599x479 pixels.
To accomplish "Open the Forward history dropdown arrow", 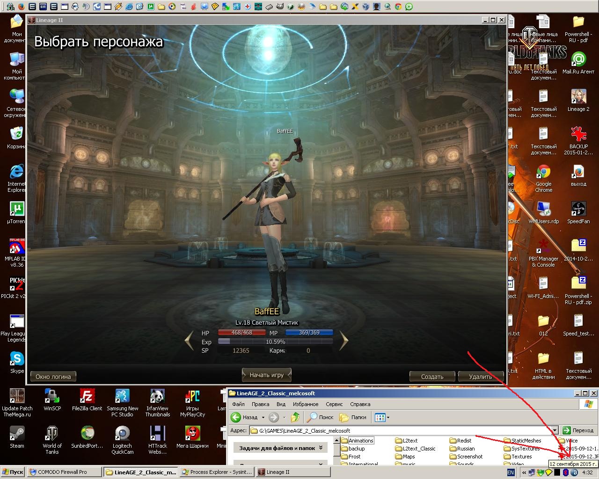I will click(x=284, y=417).
